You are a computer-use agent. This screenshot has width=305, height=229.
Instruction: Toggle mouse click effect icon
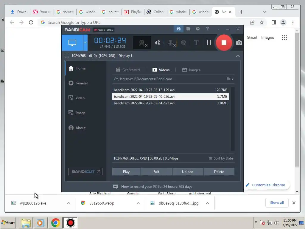[x=183, y=43]
